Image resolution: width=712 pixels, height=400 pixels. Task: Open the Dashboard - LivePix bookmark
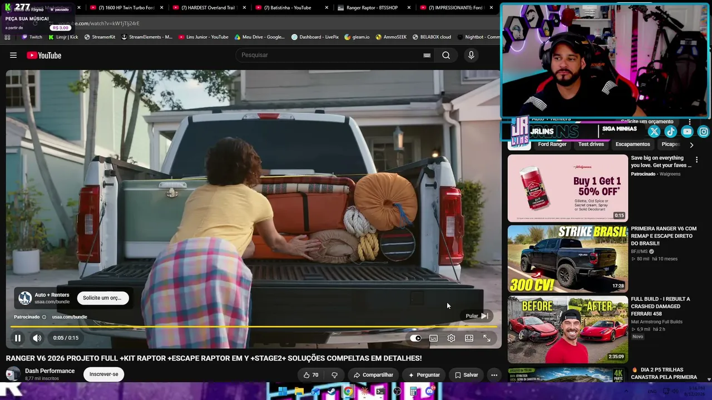click(x=315, y=37)
